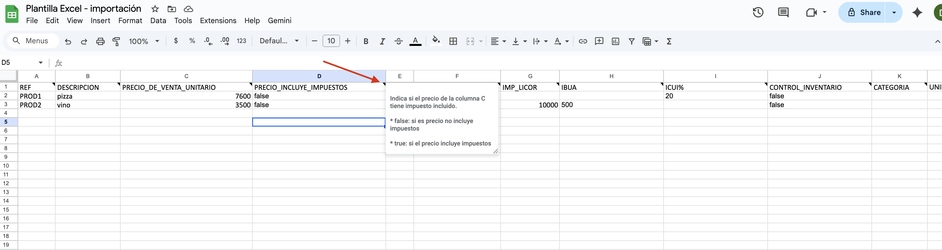This screenshot has height=250, width=942.
Task: Toggle bold formatting
Action: pos(366,41)
